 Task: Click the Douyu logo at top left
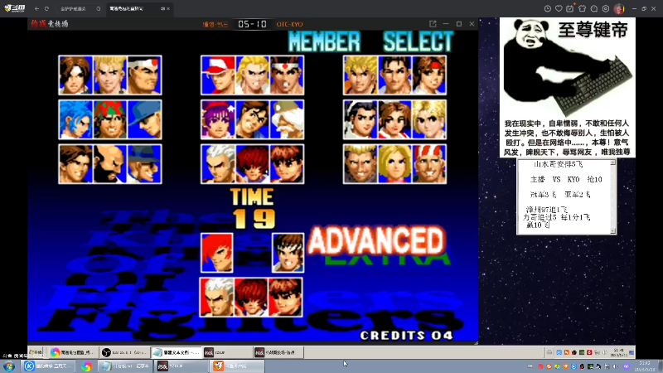pos(15,8)
